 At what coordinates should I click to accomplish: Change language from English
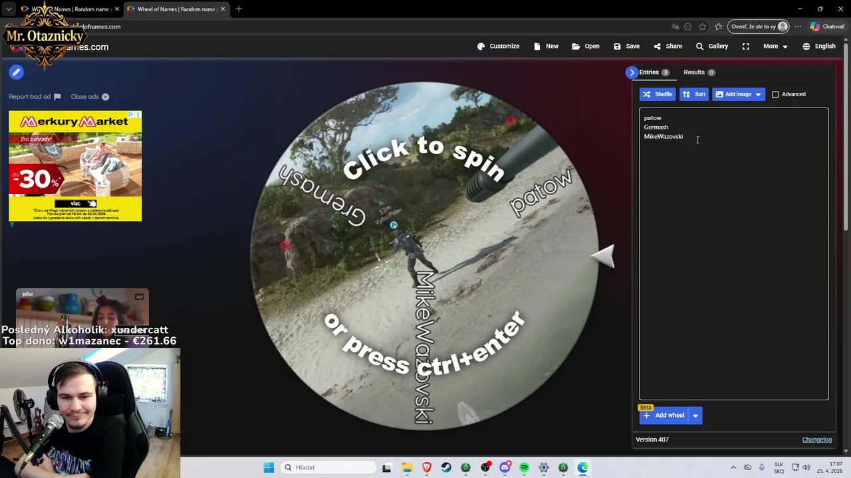tap(818, 46)
